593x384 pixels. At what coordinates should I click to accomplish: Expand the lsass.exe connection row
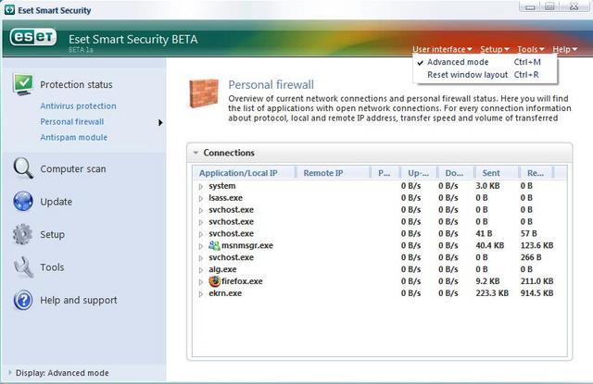click(201, 198)
